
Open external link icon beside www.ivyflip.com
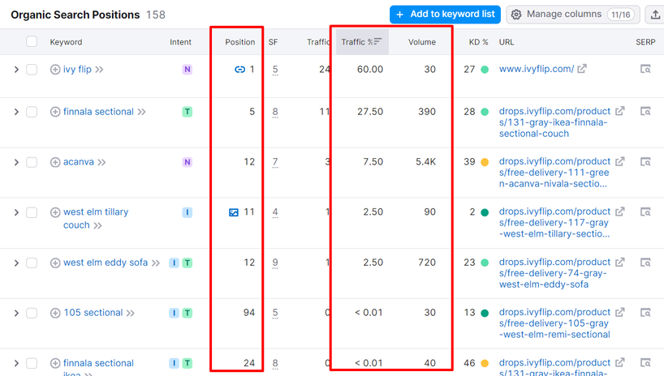tap(582, 70)
